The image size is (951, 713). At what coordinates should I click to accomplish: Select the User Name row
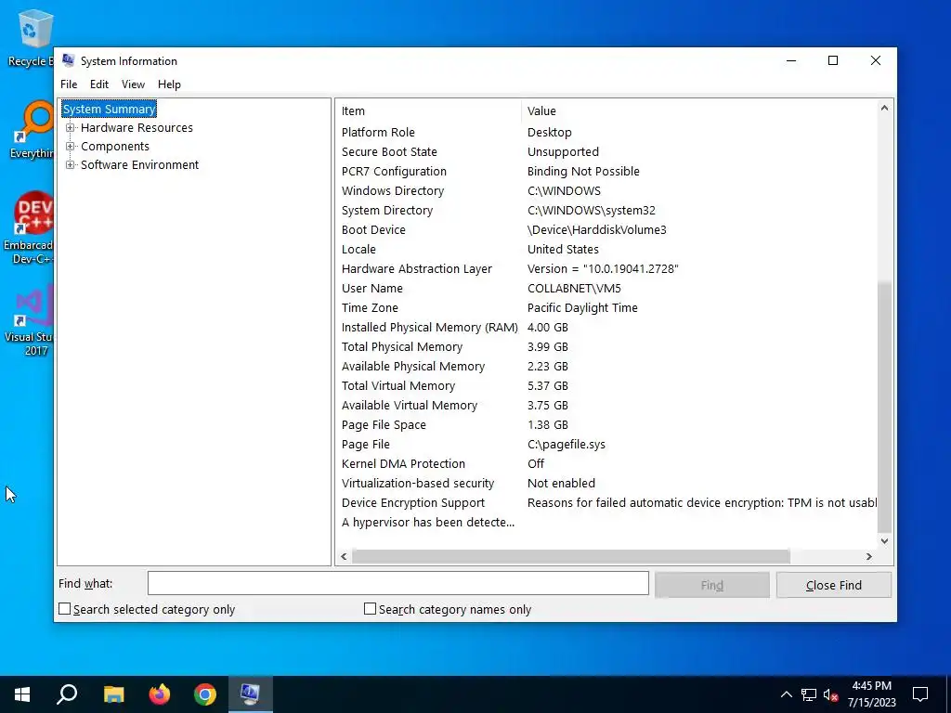[606, 288]
